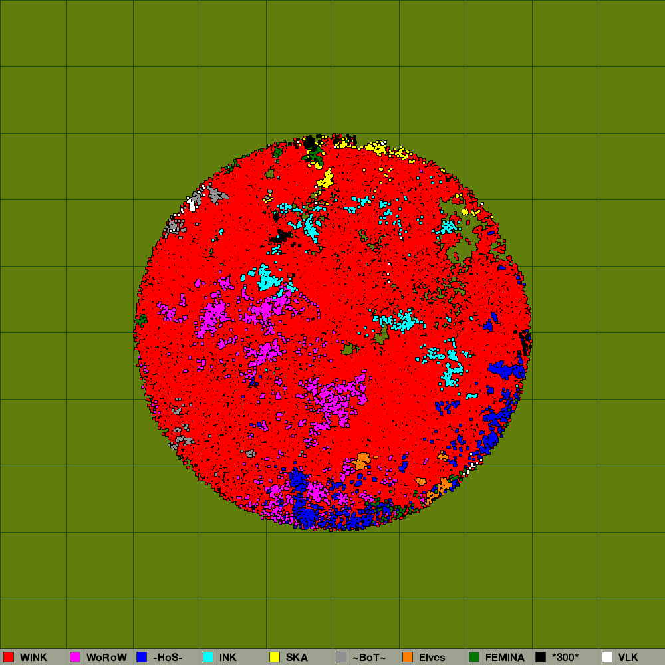665x665 pixels.
Task: Select the black *300* legend swatch
Action: (x=541, y=657)
